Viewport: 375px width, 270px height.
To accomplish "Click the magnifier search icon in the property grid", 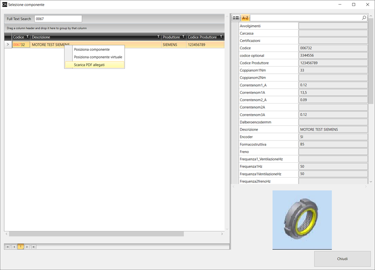I will (x=364, y=18).
